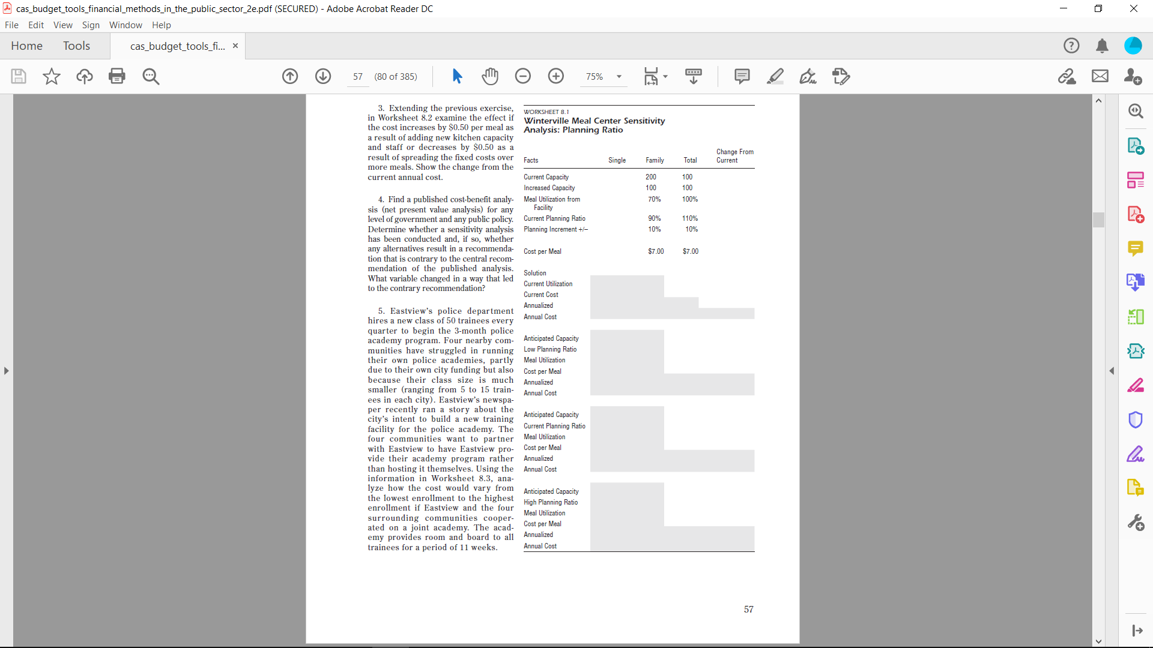Expand the page display options arrow

[x=665, y=77]
